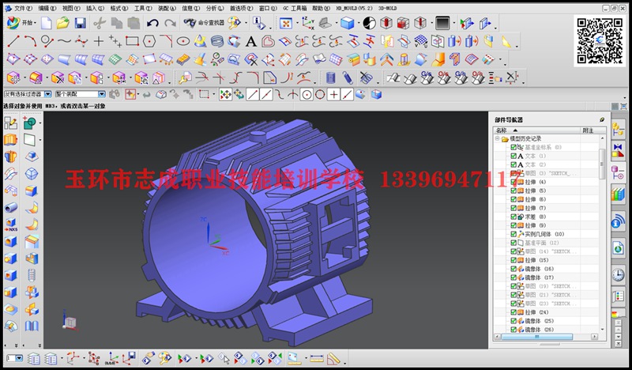Open the Constraint Navigator sidebar tab

[x=618, y=151]
